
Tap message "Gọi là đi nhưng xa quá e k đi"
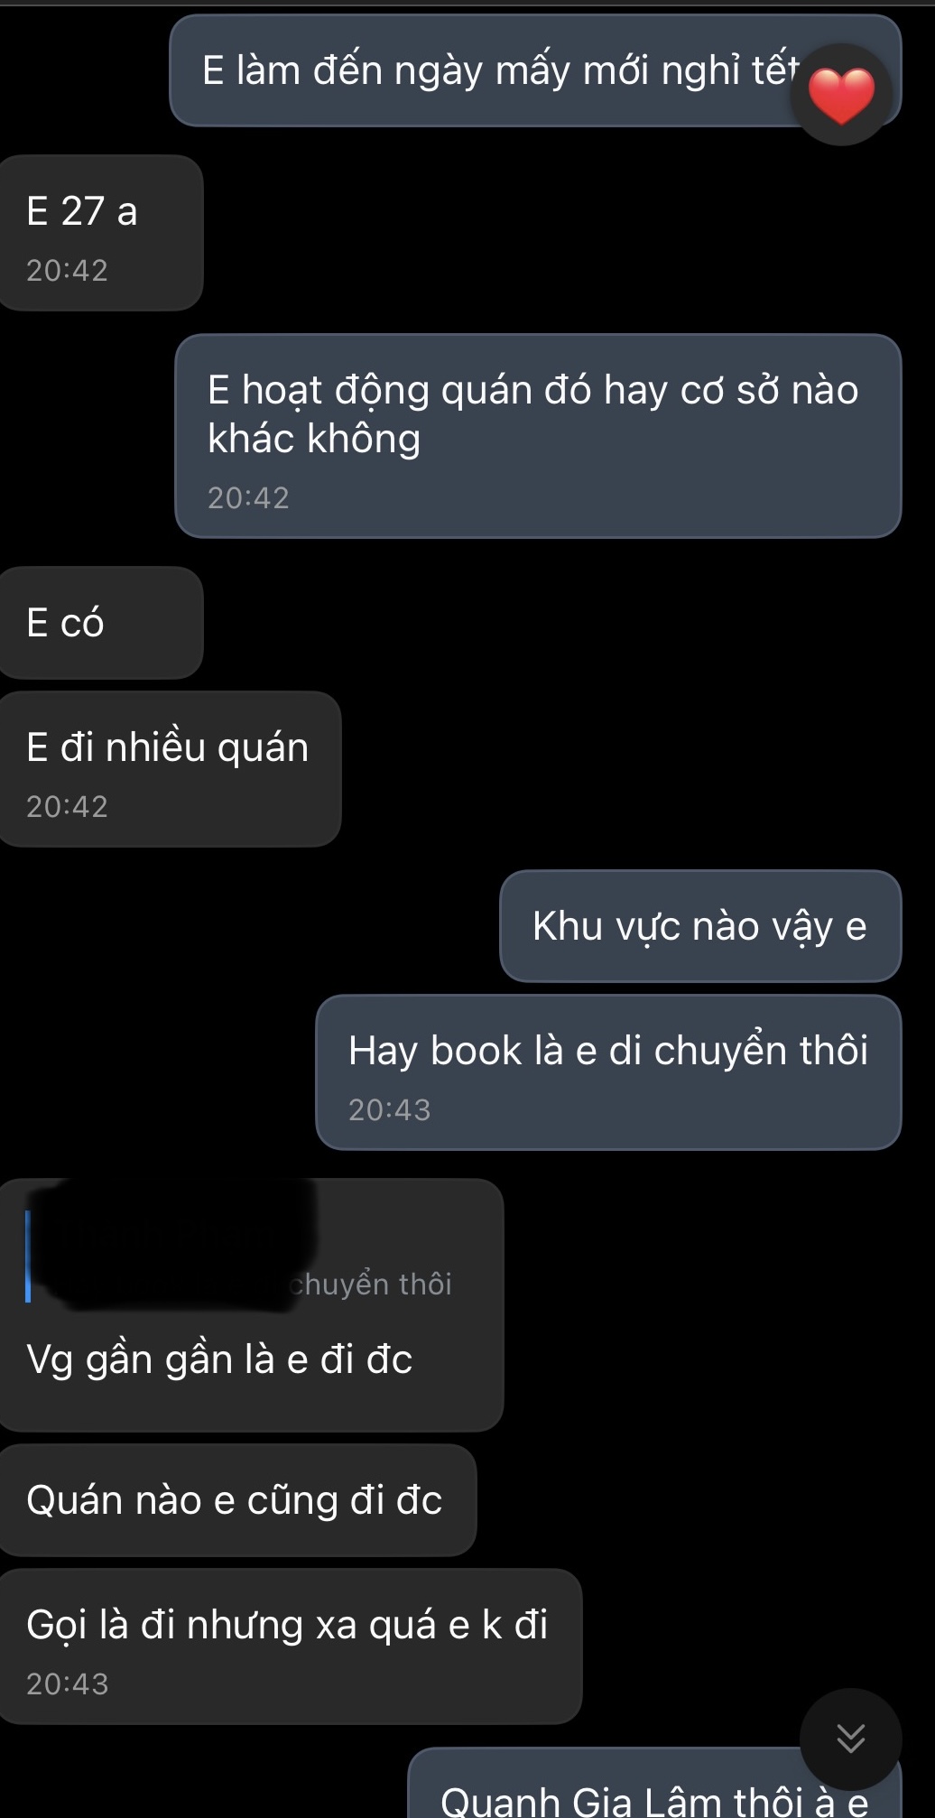(290, 1646)
